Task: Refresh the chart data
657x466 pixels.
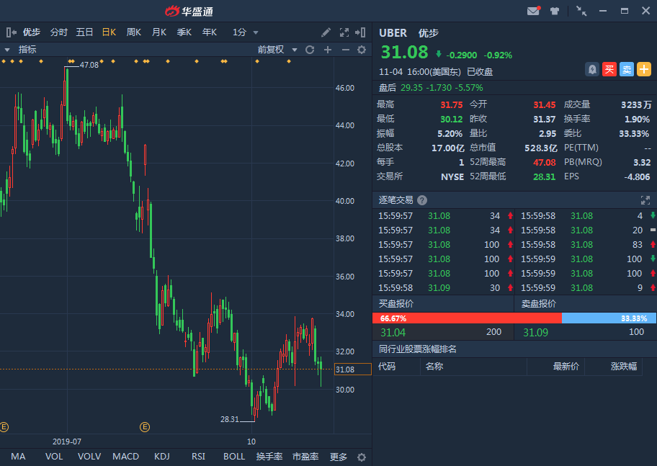Action: pyautogui.click(x=310, y=50)
